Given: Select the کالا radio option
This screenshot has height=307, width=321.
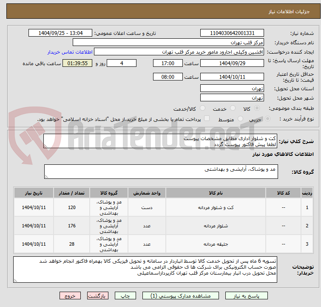Looking at the screenshot, I should [257, 108].
